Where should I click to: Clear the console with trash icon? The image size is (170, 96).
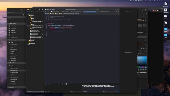[116, 92]
